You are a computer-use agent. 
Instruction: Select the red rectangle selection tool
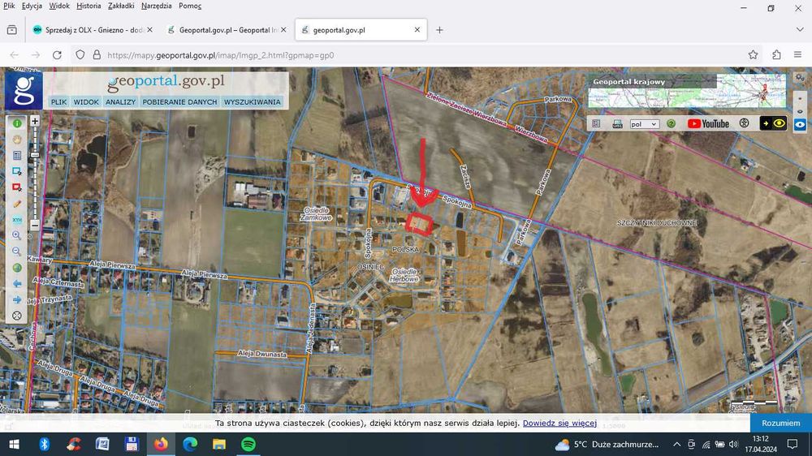(x=17, y=187)
